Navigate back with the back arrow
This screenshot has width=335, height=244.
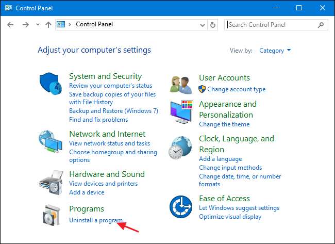pyautogui.click(x=10, y=25)
